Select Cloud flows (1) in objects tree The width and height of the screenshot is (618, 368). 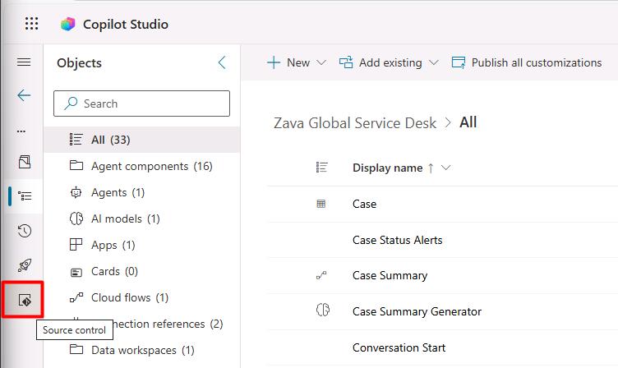142,297
